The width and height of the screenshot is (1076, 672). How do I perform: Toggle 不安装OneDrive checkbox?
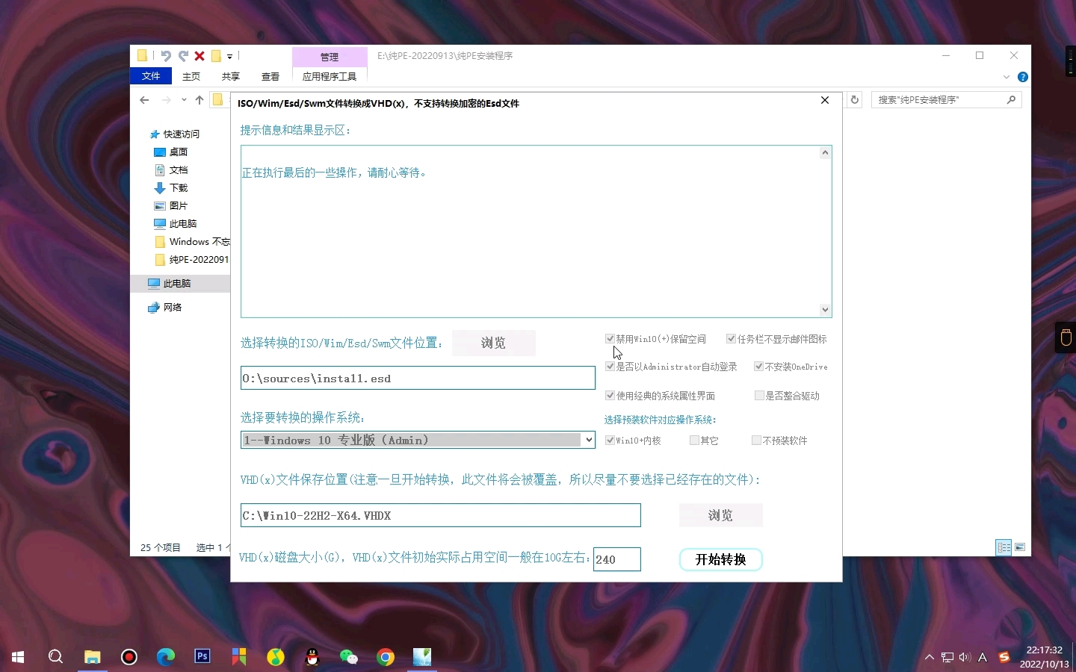point(758,367)
